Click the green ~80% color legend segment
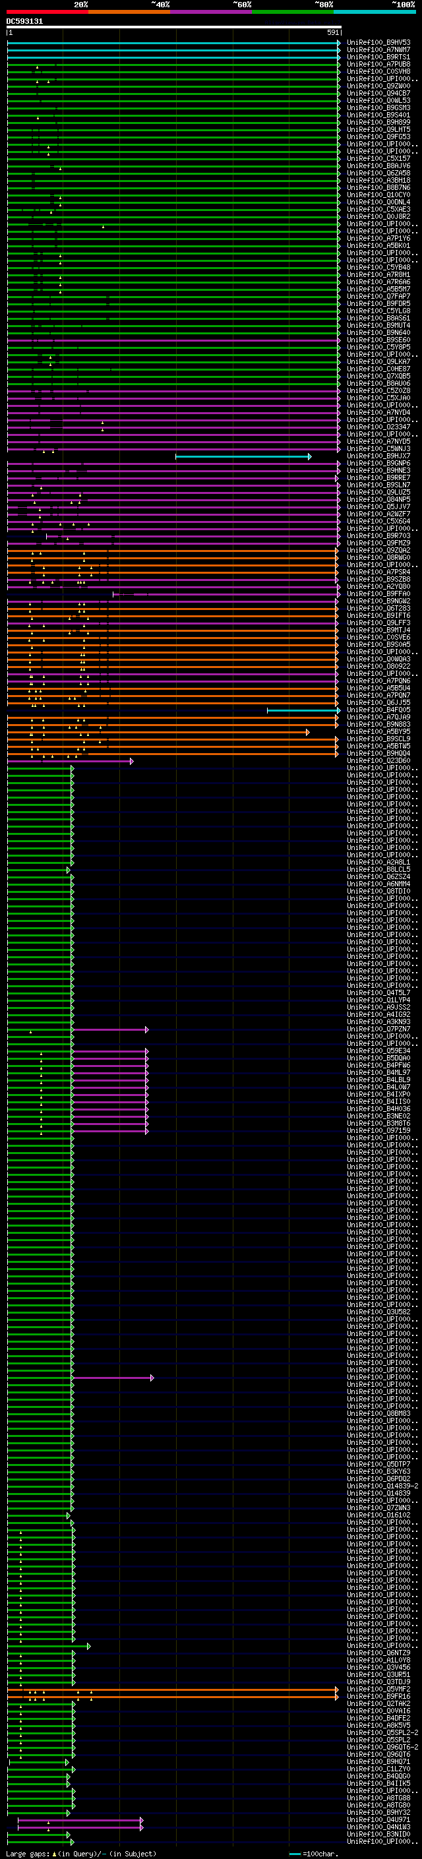 293,12
